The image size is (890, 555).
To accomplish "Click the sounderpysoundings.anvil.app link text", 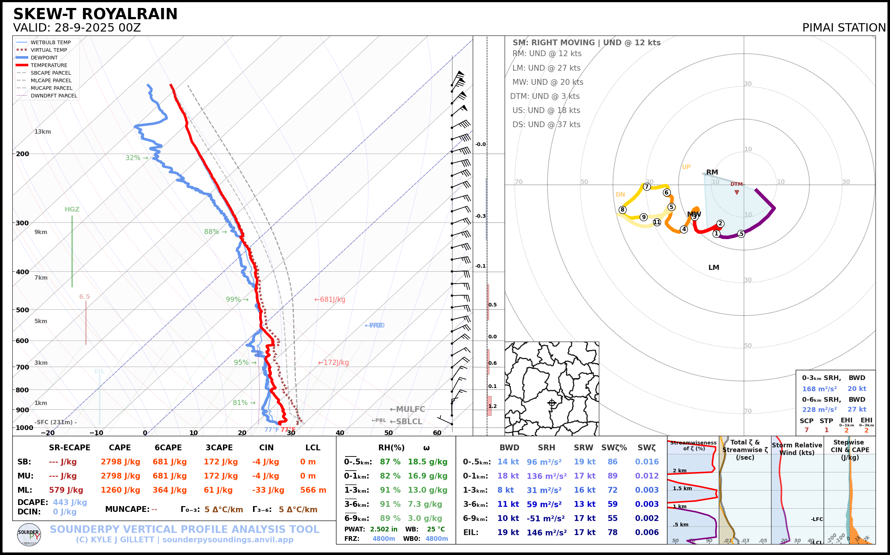I will coord(228,539).
